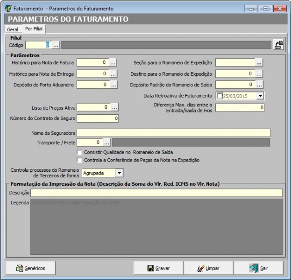Click the Filial search icon at far right
Viewport: 291px width, 280px height.
click(x=279, y=45)
